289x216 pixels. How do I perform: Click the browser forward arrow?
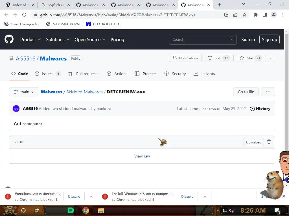click(x=15, y=15)
